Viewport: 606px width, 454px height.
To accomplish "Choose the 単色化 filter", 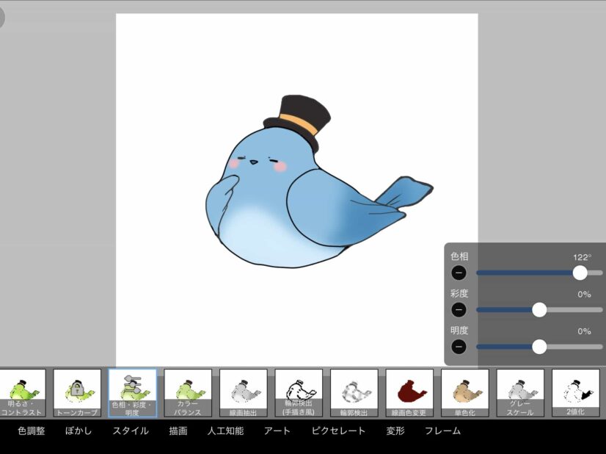I will coord(464,393).
